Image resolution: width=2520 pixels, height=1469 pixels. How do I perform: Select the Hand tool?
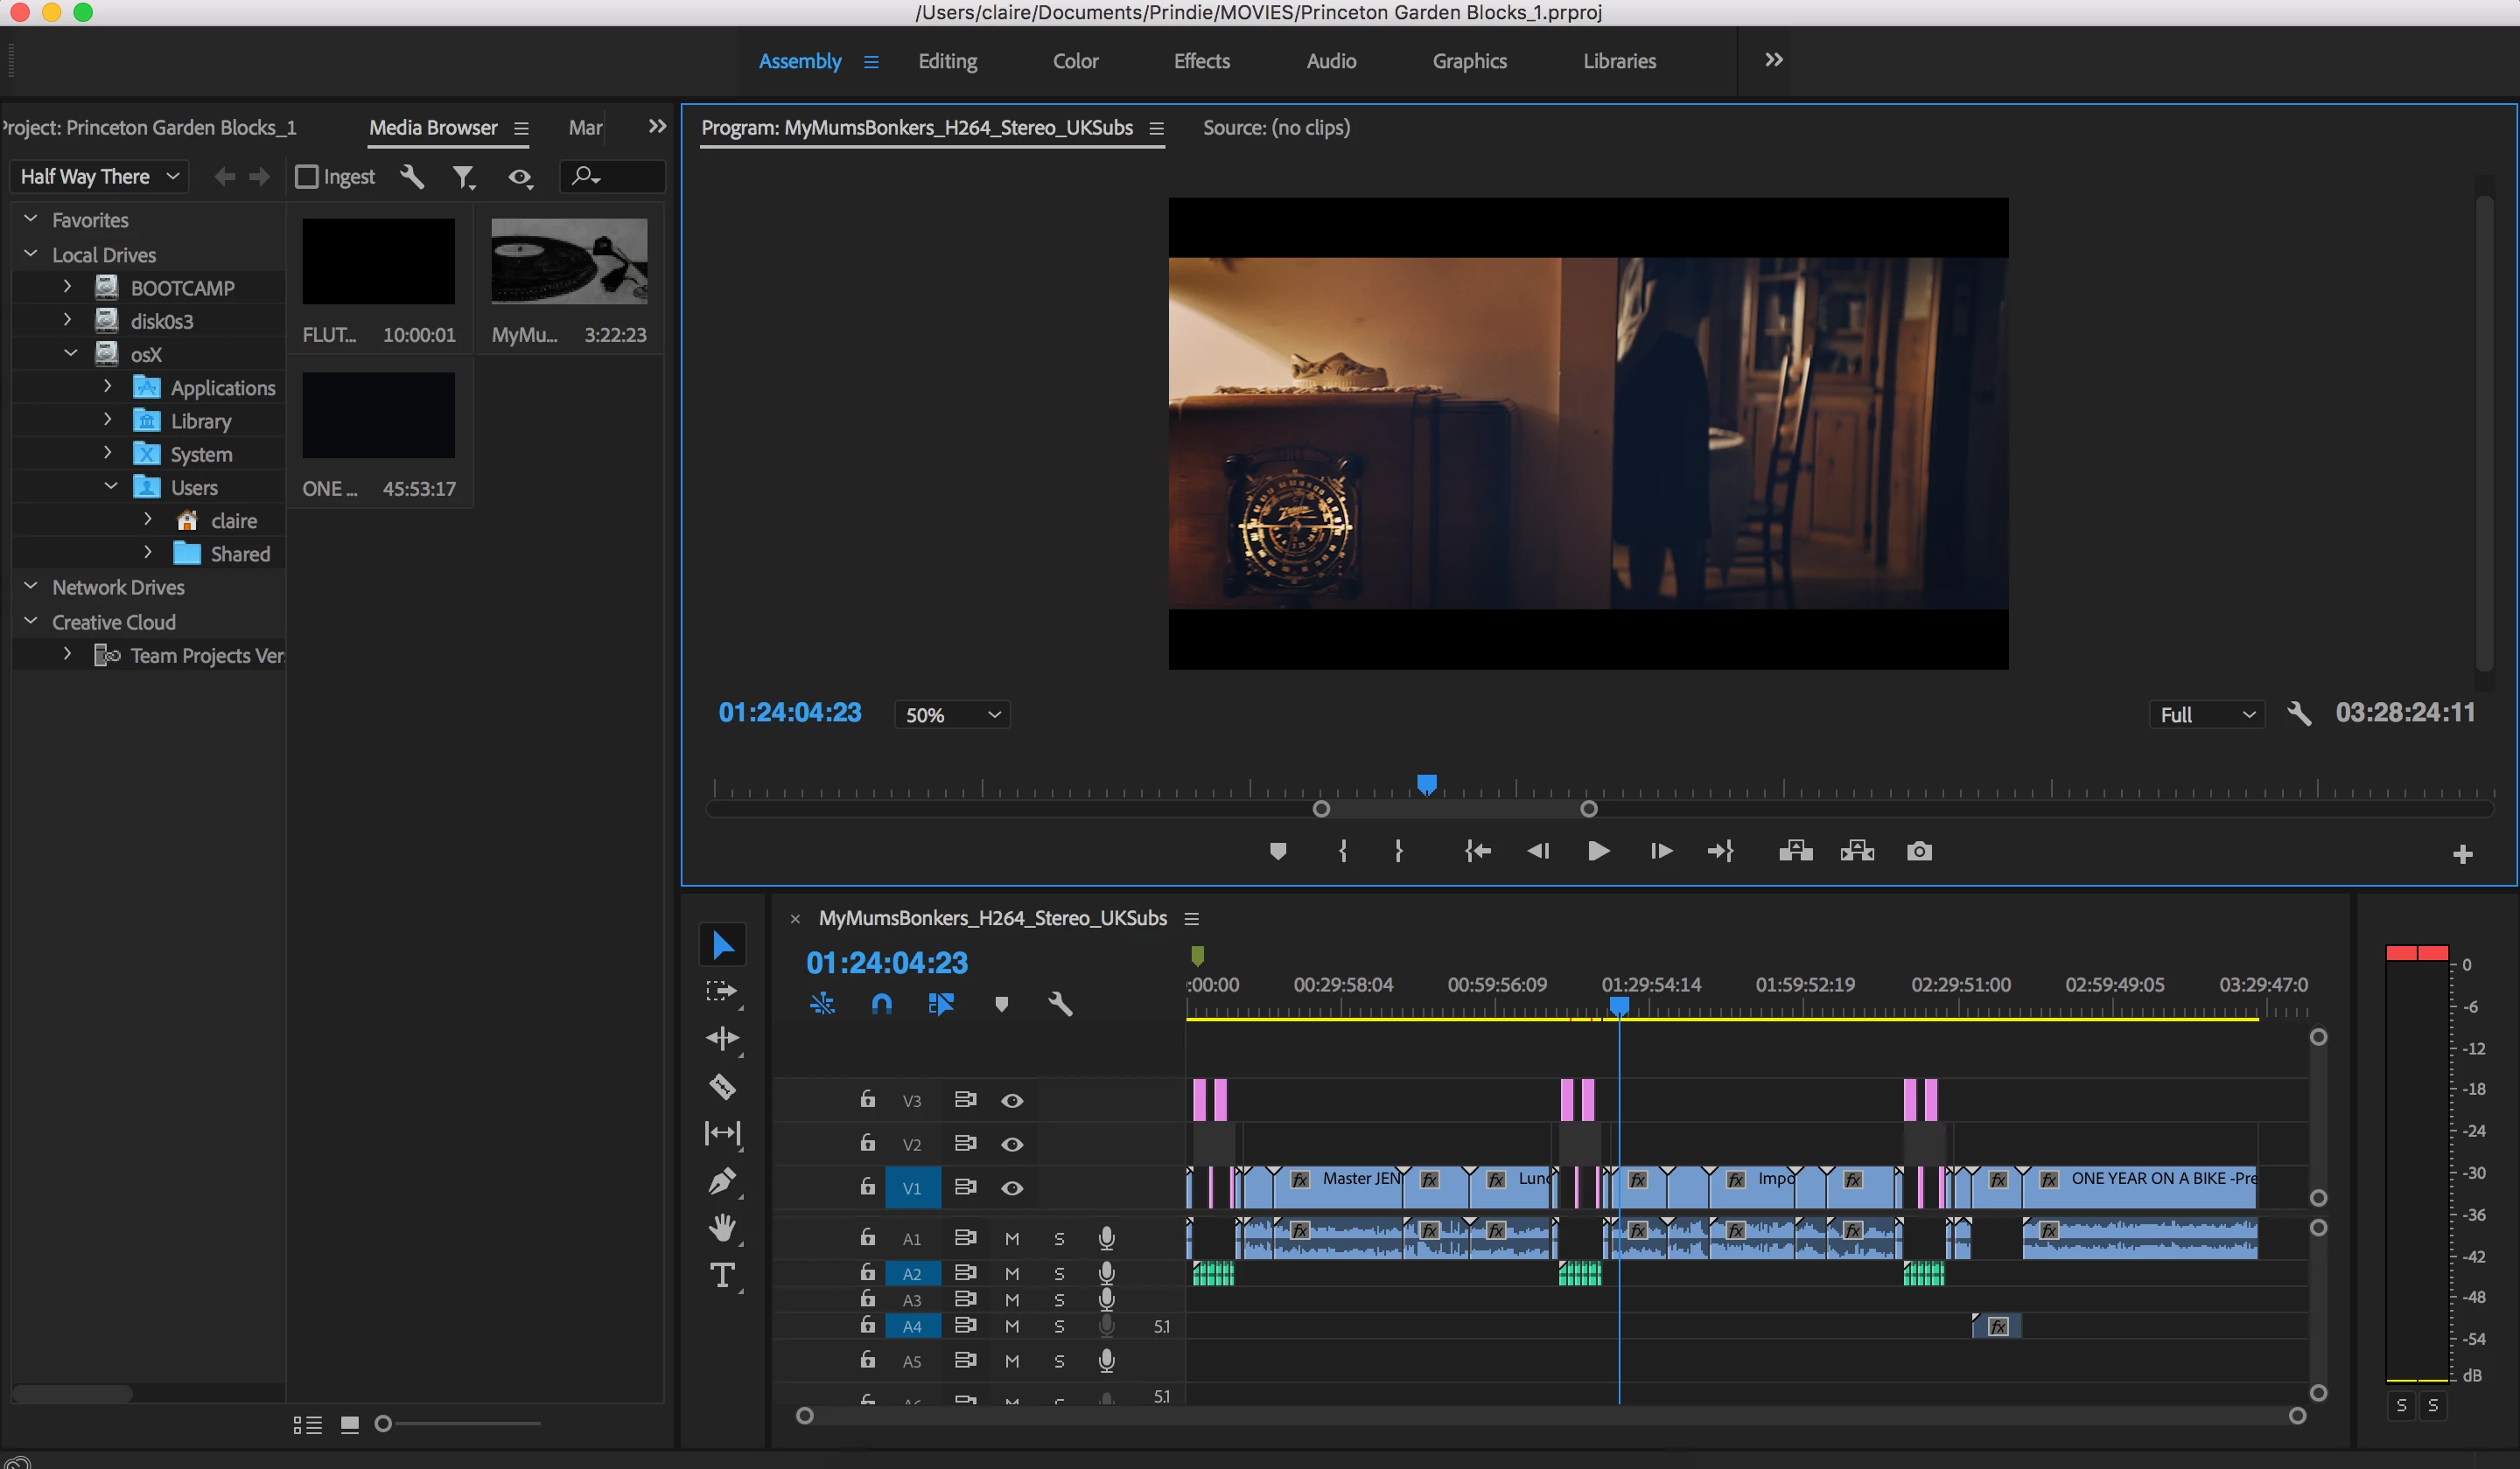tap(722, 1229)
